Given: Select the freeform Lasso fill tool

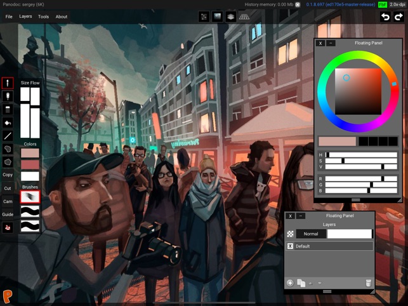Looking at the screenshot, I should [8, 149].
